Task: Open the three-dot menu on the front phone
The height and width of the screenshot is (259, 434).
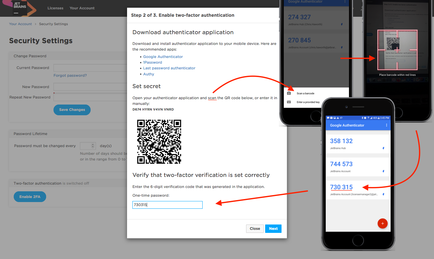Action: [387, 125]
